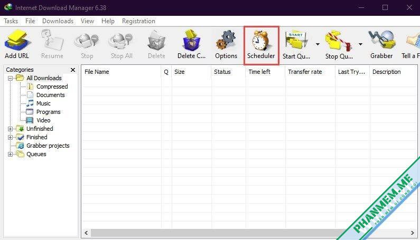
Task: Select the Programs category
Action: (x=48, y=112)
